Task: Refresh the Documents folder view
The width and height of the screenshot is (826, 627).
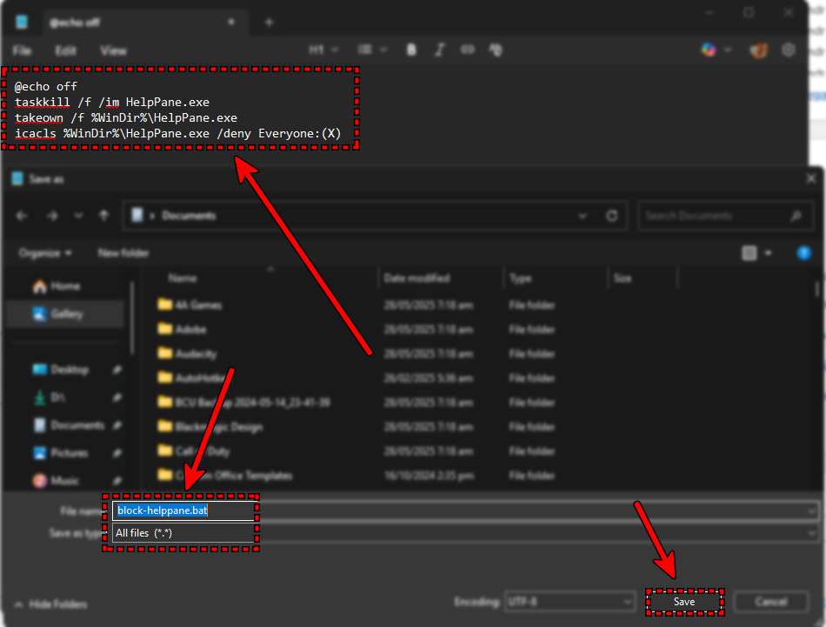Action: 613,216
